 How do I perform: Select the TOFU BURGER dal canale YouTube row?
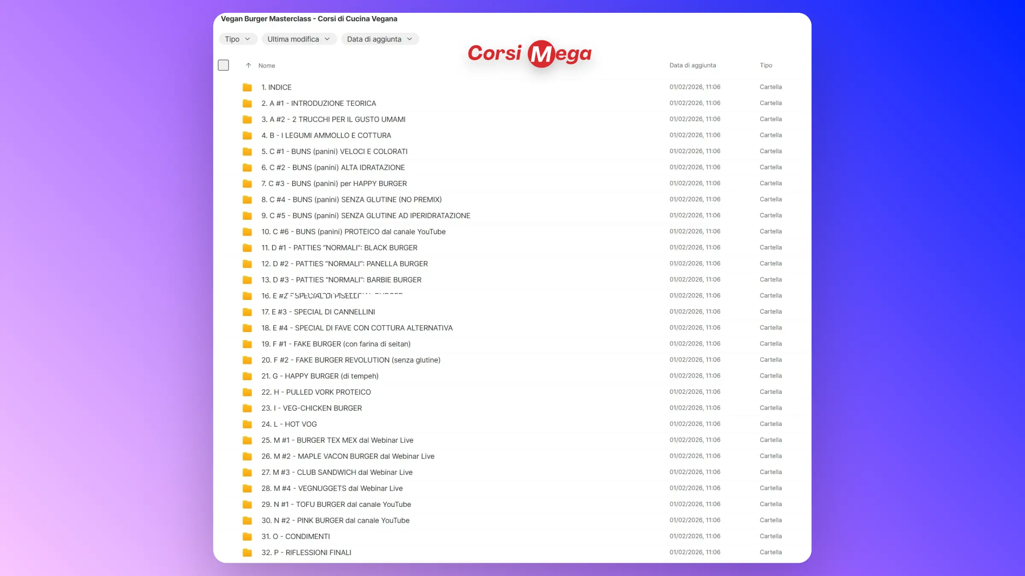[336, 504]
